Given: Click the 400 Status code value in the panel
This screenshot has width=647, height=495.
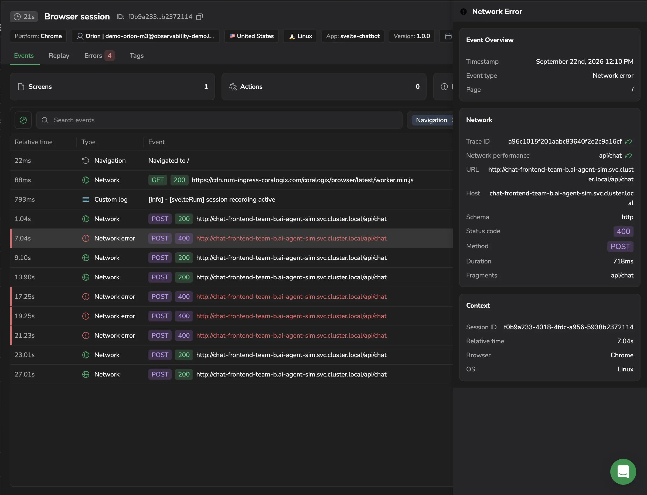Looking at the screenshot, I should [623, 232].
